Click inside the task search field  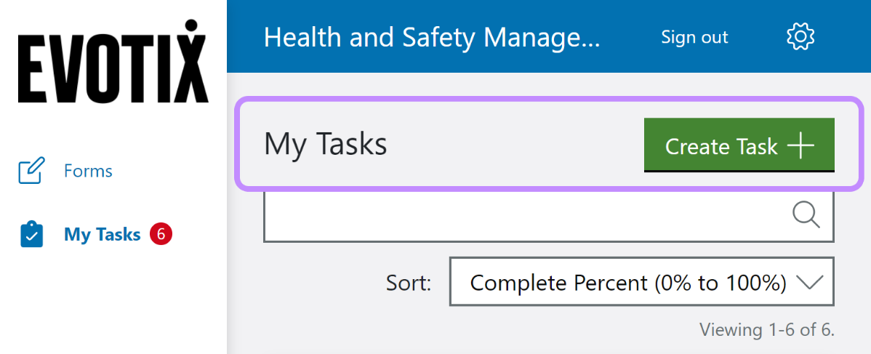[523, 216]
